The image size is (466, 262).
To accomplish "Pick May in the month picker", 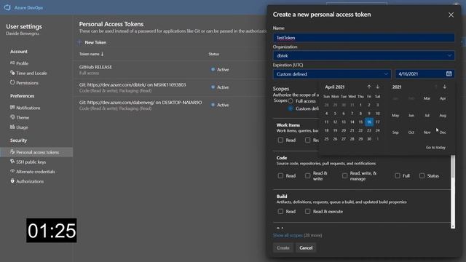I will coord(395,115).
